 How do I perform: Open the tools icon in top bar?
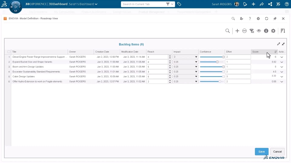pyautogui.click(x=278, y=4)
